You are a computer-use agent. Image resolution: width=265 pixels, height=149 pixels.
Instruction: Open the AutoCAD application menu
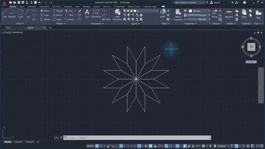(x=4, y=4)
